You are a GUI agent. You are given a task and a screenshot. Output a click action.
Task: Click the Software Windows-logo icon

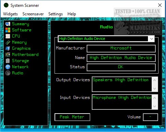[x=8, y=30]
